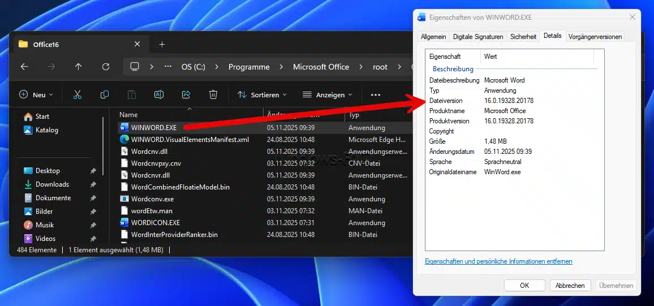Open the Neu dropdown menu
Screen dimensions: 654x306
pyautogui.click(x=36, y=94)
